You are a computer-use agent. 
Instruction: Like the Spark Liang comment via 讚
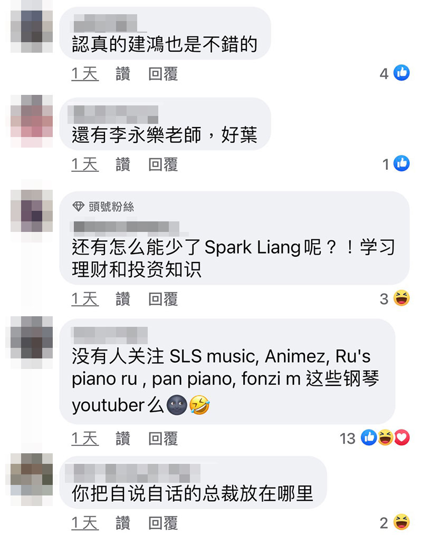[123, 299]
